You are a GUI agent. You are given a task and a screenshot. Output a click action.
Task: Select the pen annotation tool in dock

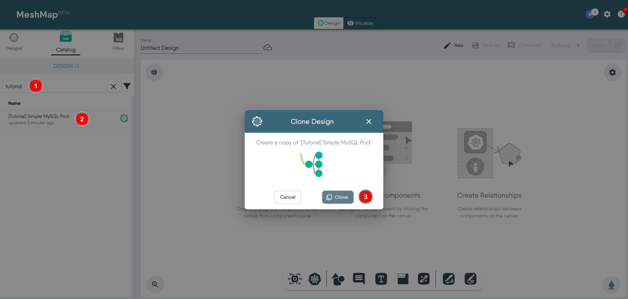tap(449, 279)
